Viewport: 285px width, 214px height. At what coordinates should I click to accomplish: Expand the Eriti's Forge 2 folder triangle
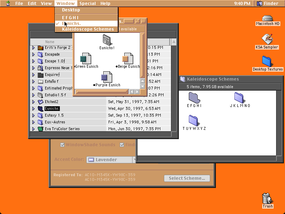[33, 48]
